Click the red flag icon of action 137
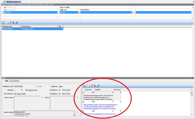Viewport: 195px width, 119px height. (83, 93)
